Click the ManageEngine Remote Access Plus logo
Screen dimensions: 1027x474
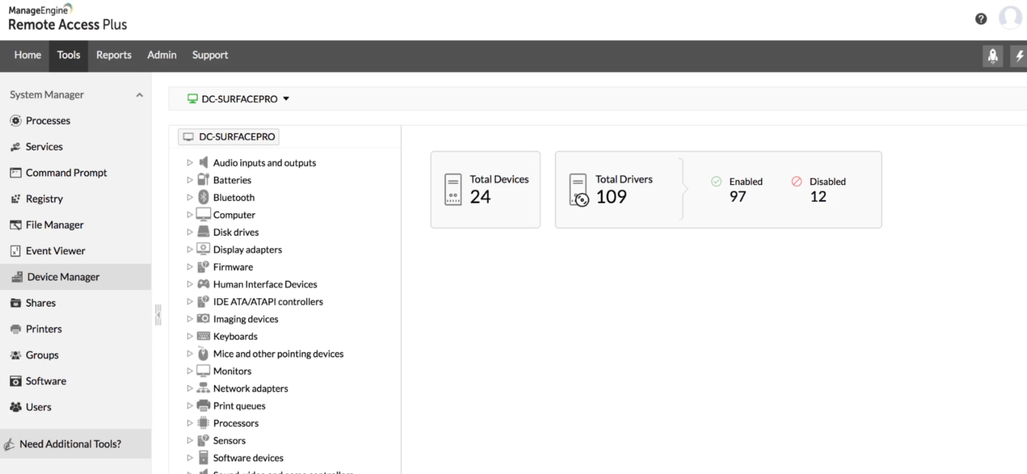[67, 18]
